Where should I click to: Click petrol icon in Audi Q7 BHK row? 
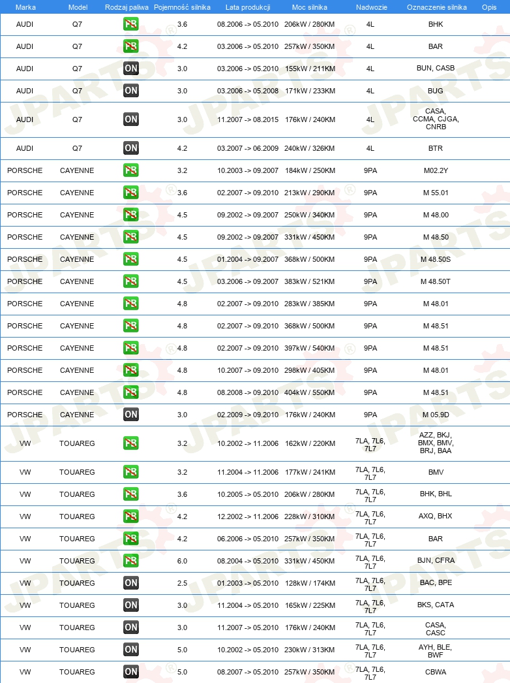click(x=131, y=24)
